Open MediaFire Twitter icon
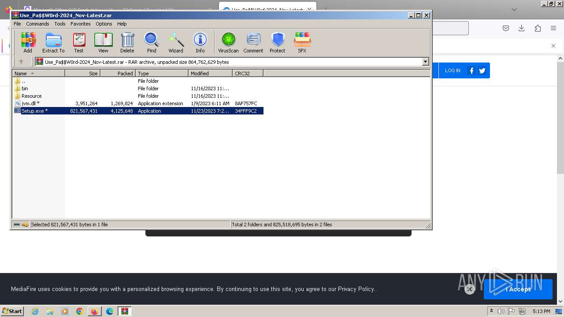Screen dimensions: 564x317 coord(482,70)
